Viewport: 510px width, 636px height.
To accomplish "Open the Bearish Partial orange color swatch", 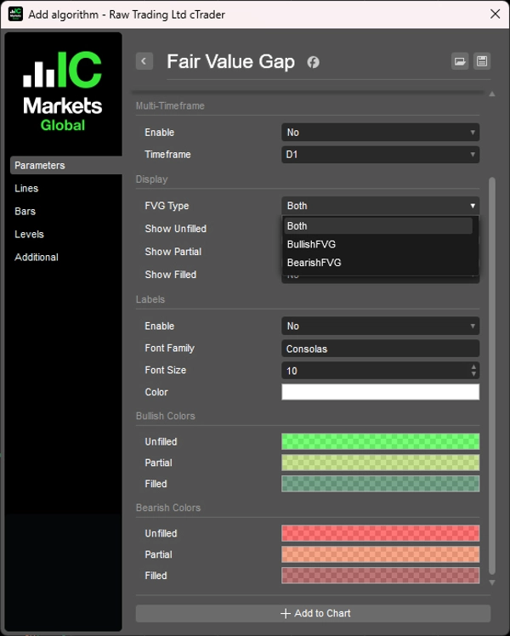I will (x=380, y=554).
